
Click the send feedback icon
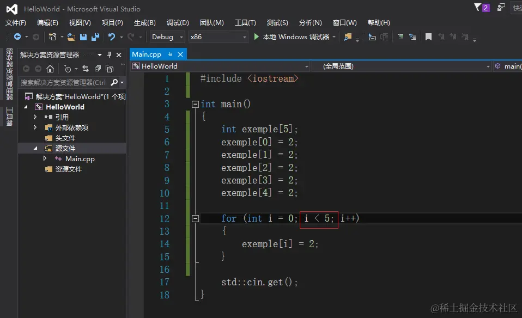tap(501, 7)
